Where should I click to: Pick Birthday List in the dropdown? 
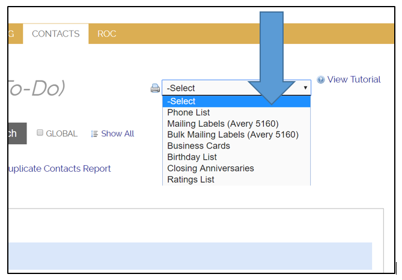pyautogui.click(x=192, y=157)
